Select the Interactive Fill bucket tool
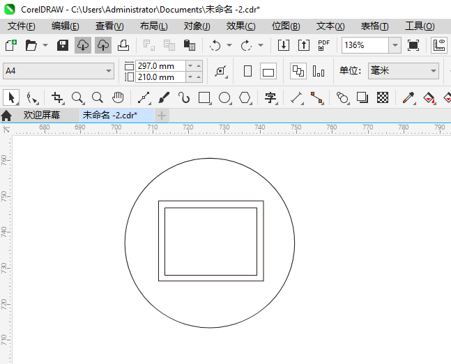 click(x=429, y=97)
